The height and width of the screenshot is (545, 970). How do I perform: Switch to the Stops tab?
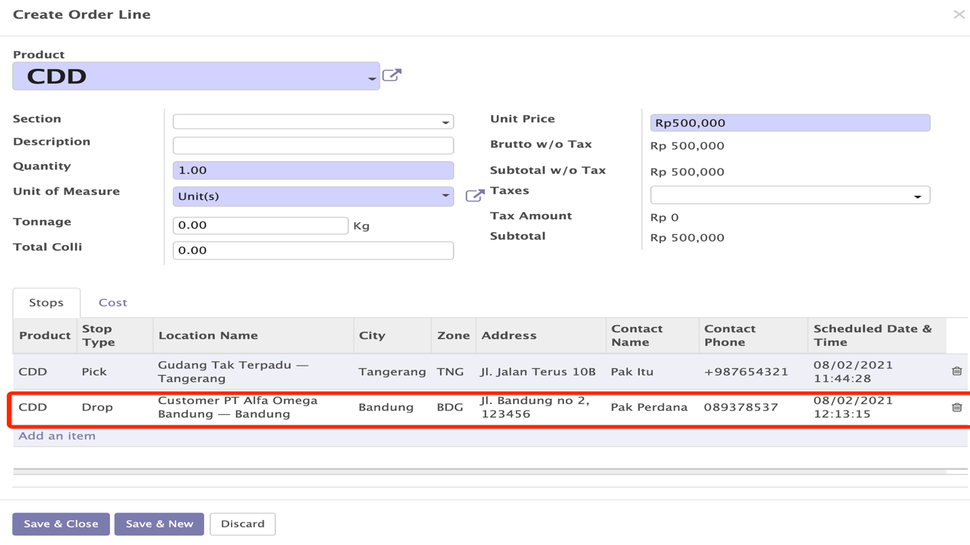pos(46,303)
